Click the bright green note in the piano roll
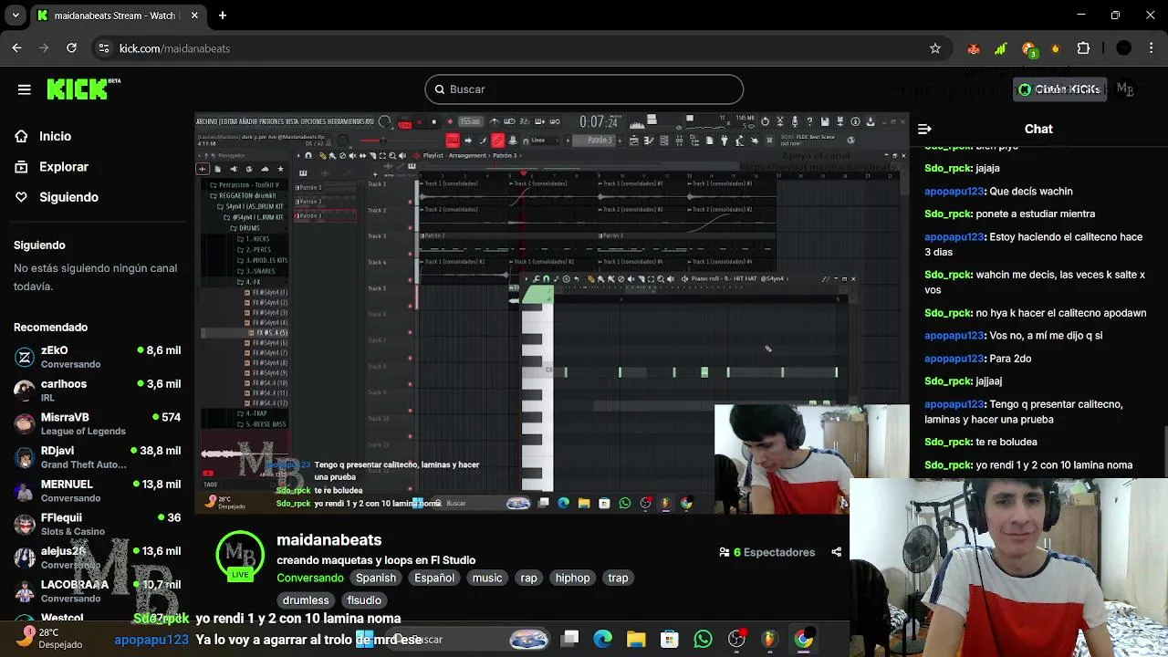 click(704, 371)
